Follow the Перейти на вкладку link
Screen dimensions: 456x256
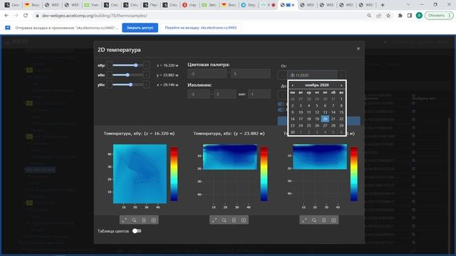tap(201, 28)
